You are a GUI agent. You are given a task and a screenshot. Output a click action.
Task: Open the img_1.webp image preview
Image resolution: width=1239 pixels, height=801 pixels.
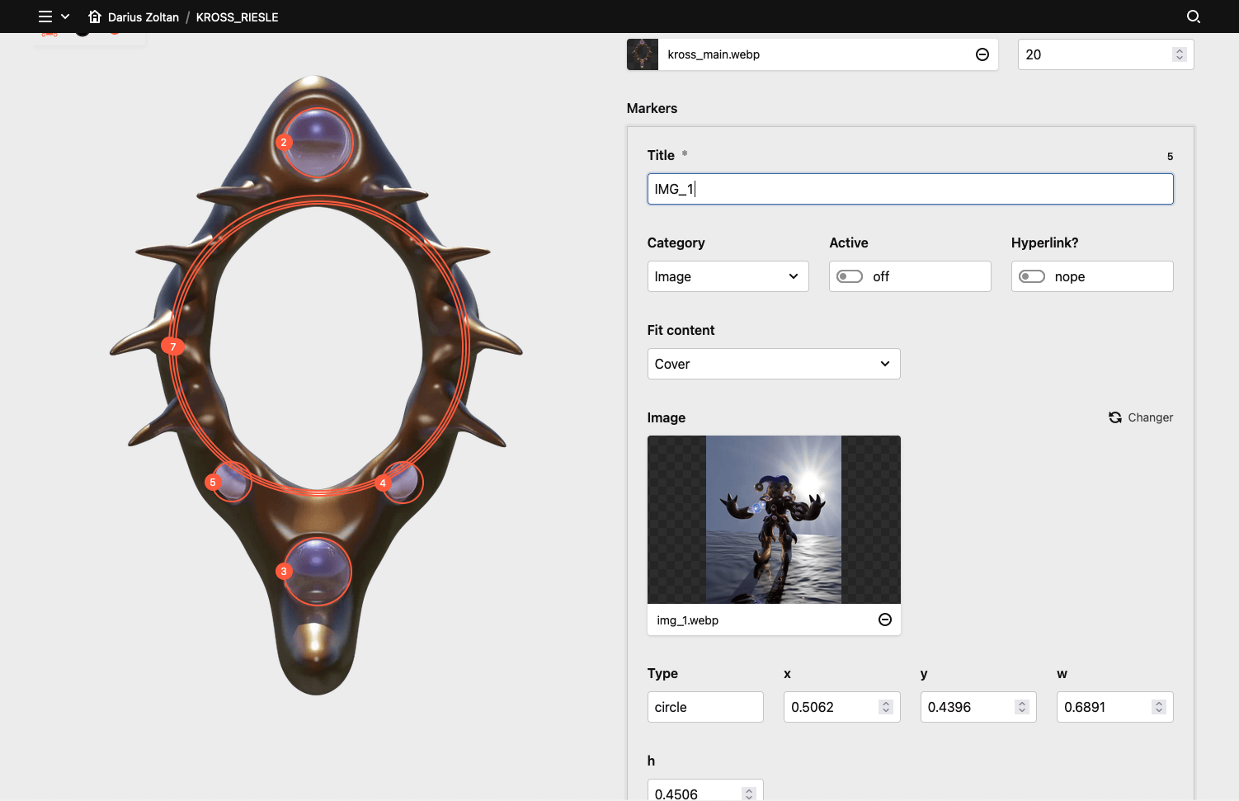(774, 520)
